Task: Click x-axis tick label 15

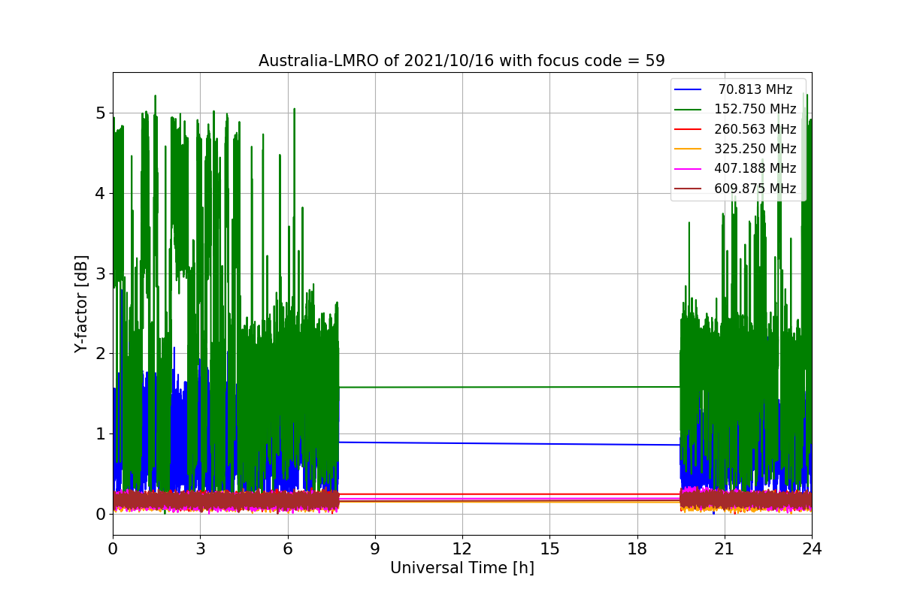Action: coord(549,549)
